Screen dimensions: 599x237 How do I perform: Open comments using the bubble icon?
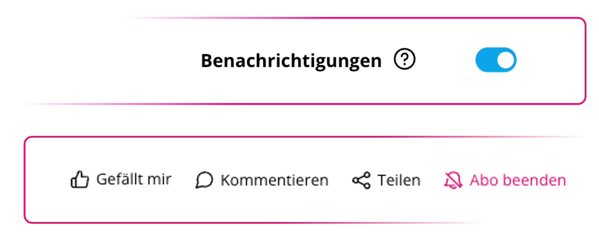[204, 180]
